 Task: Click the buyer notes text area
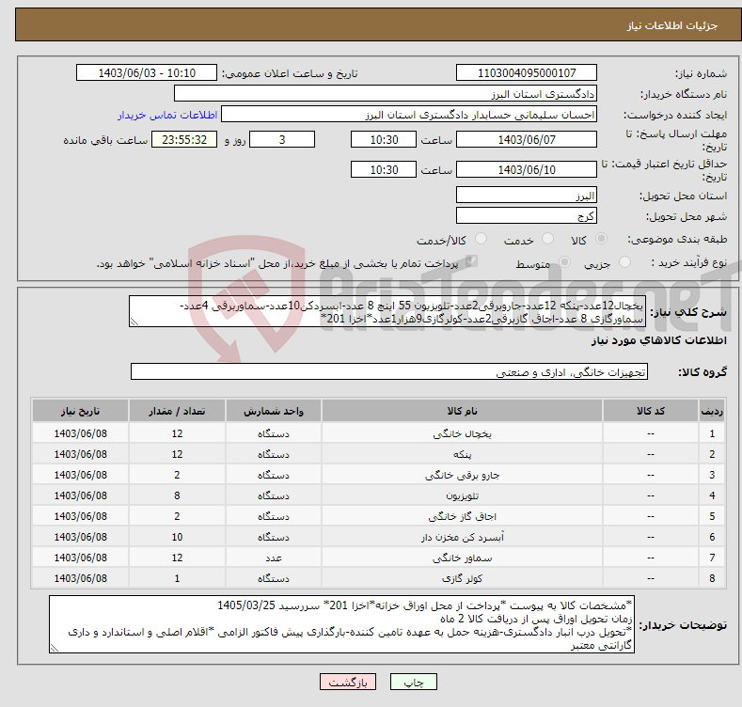[x=341, y=624]
